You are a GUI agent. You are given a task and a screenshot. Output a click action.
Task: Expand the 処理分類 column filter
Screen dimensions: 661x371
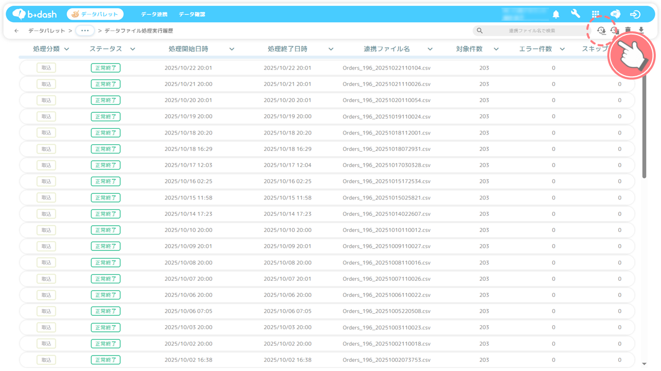(x=67, y=49)
